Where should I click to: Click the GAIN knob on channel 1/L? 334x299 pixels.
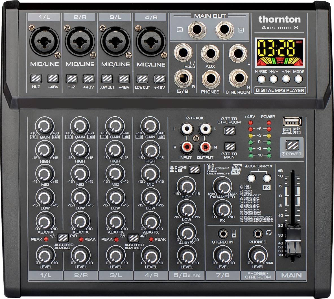(x=45, y=126)
